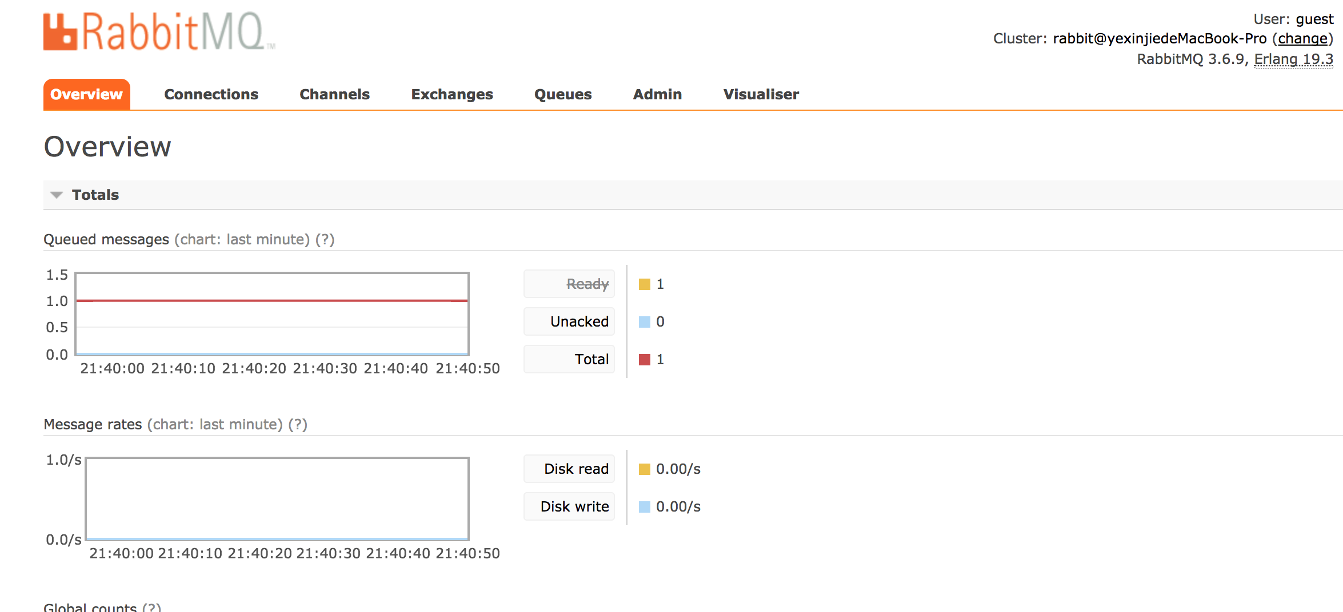
Task: Click the yellow Ready color square
Action: click(645, 283)
